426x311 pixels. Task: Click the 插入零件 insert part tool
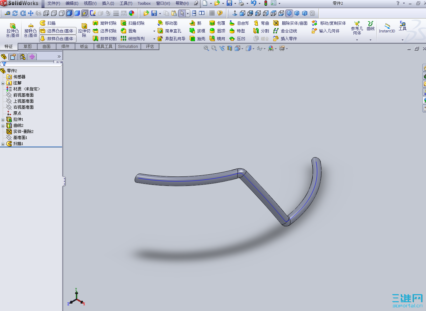pos(285,38)
